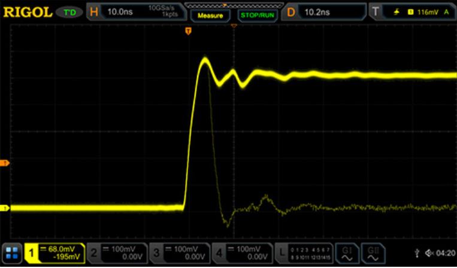
Task: Open trigger settings showing 116mV
Action: coord(412,11)
